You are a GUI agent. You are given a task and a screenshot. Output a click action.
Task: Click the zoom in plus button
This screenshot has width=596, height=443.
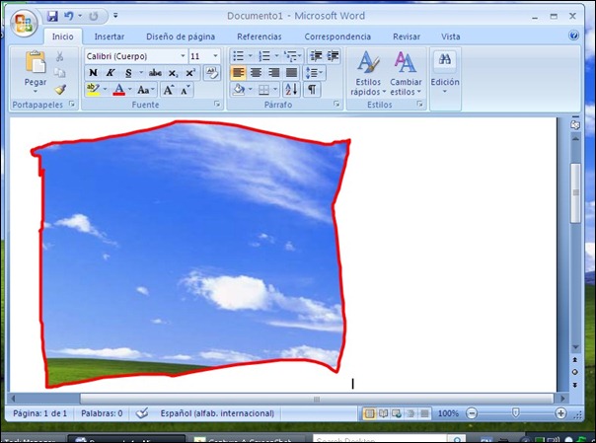point(560,413)
